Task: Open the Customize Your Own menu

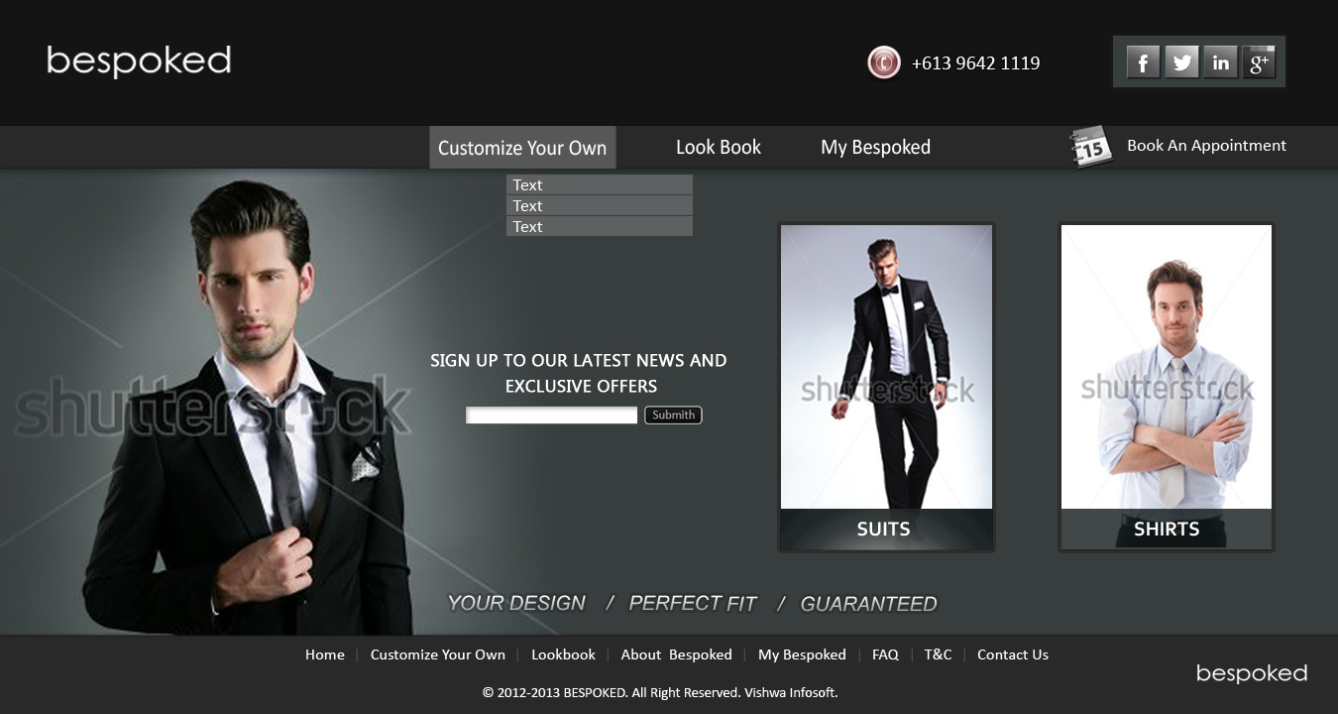Action: click(x=522, y=148)
